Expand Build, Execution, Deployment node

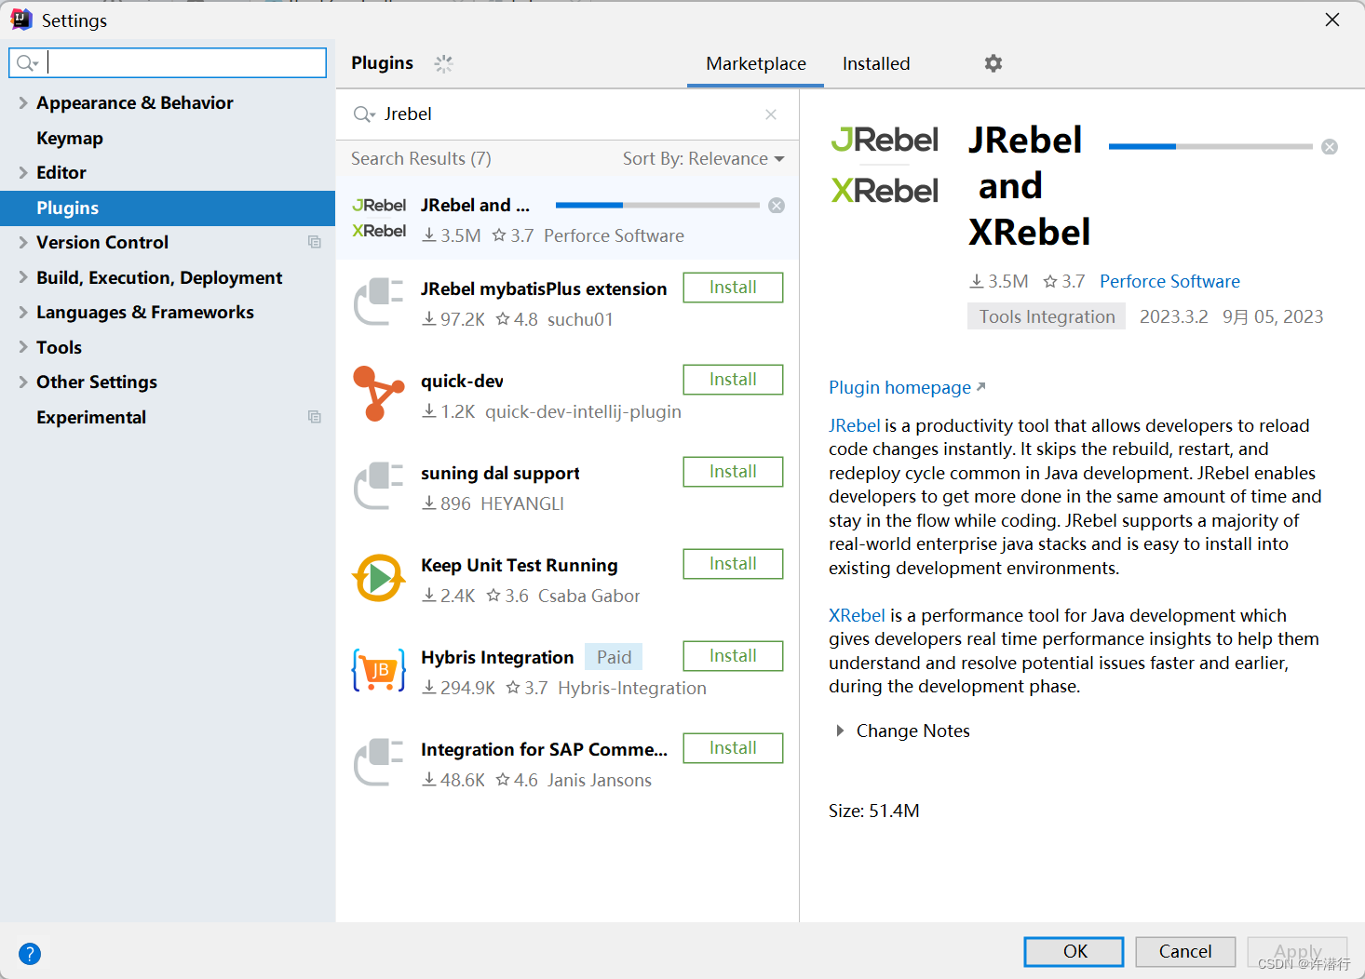[23, 277]
